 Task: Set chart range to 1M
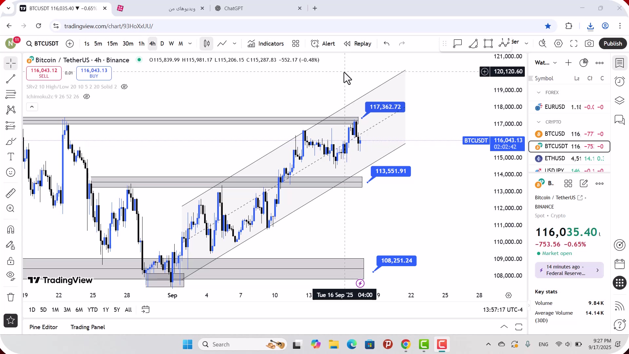(55, 310)
